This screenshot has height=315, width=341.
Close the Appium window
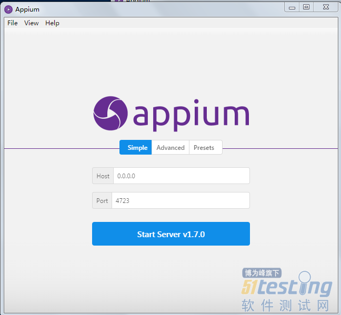click(x=326, y=7)
